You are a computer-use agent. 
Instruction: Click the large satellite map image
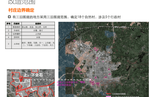(x=103, y=59)
